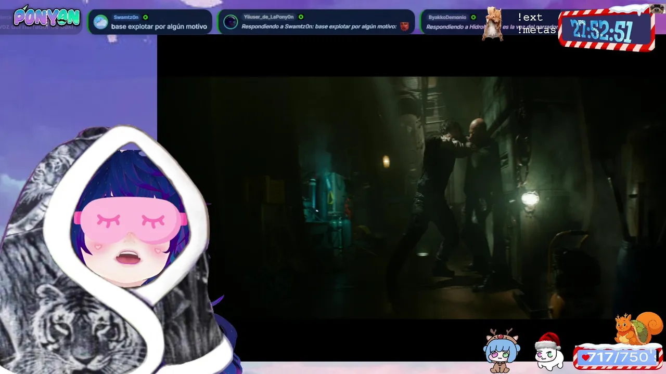Viewport: 666px width, 374px height.
Task: Click the red emote in Yiiuser's reply
Action: [x=404, y=26]
